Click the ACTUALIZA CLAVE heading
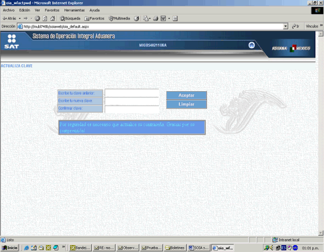This screenshot has width=324, height=252. tap(17, 66)
